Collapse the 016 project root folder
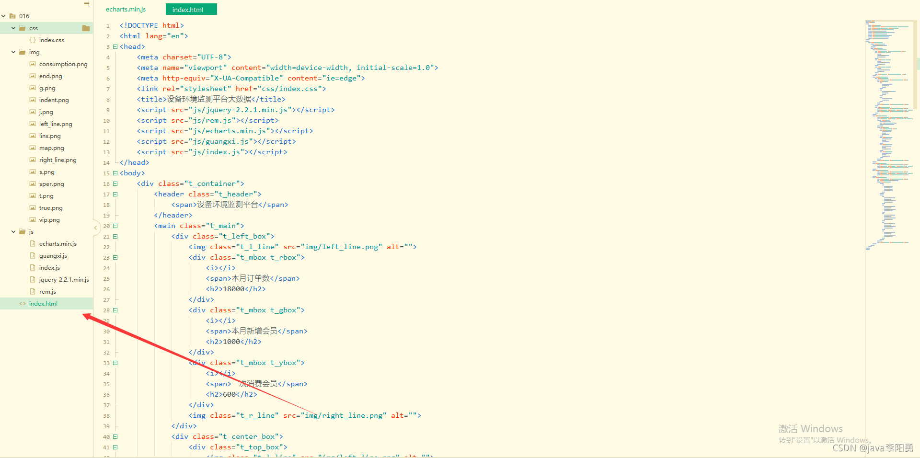 [x=4, y=16]
